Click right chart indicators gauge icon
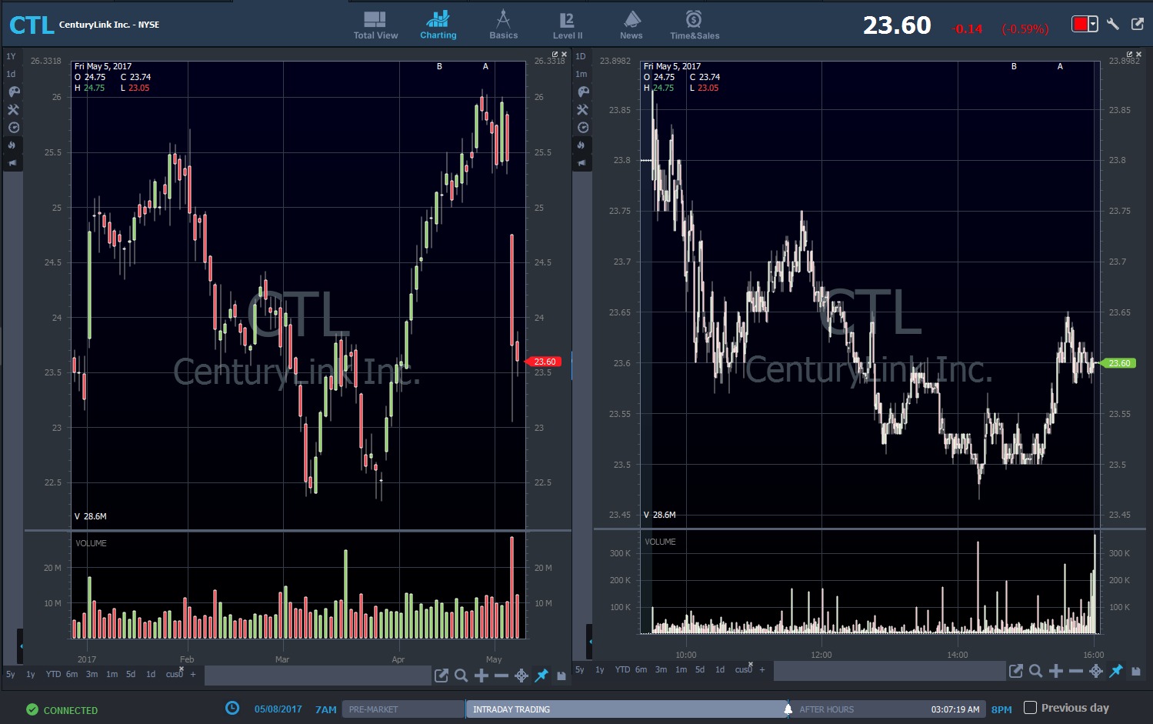Viewport: 1153px width, 724px height. (582, 128)
